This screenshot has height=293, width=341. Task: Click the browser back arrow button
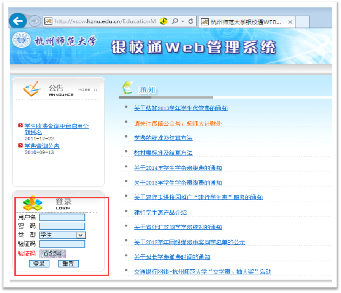[17, 21]
